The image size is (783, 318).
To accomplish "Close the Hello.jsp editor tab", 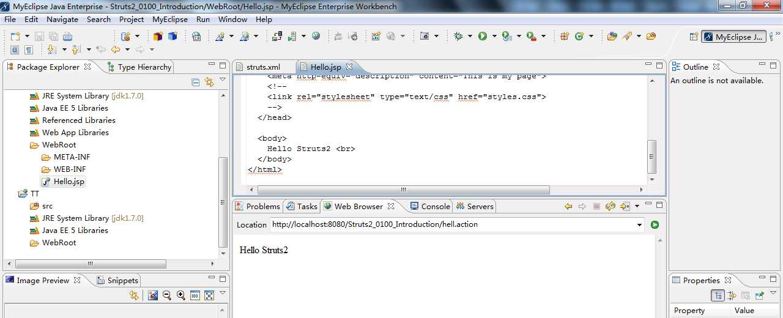I will coord(349,67).
